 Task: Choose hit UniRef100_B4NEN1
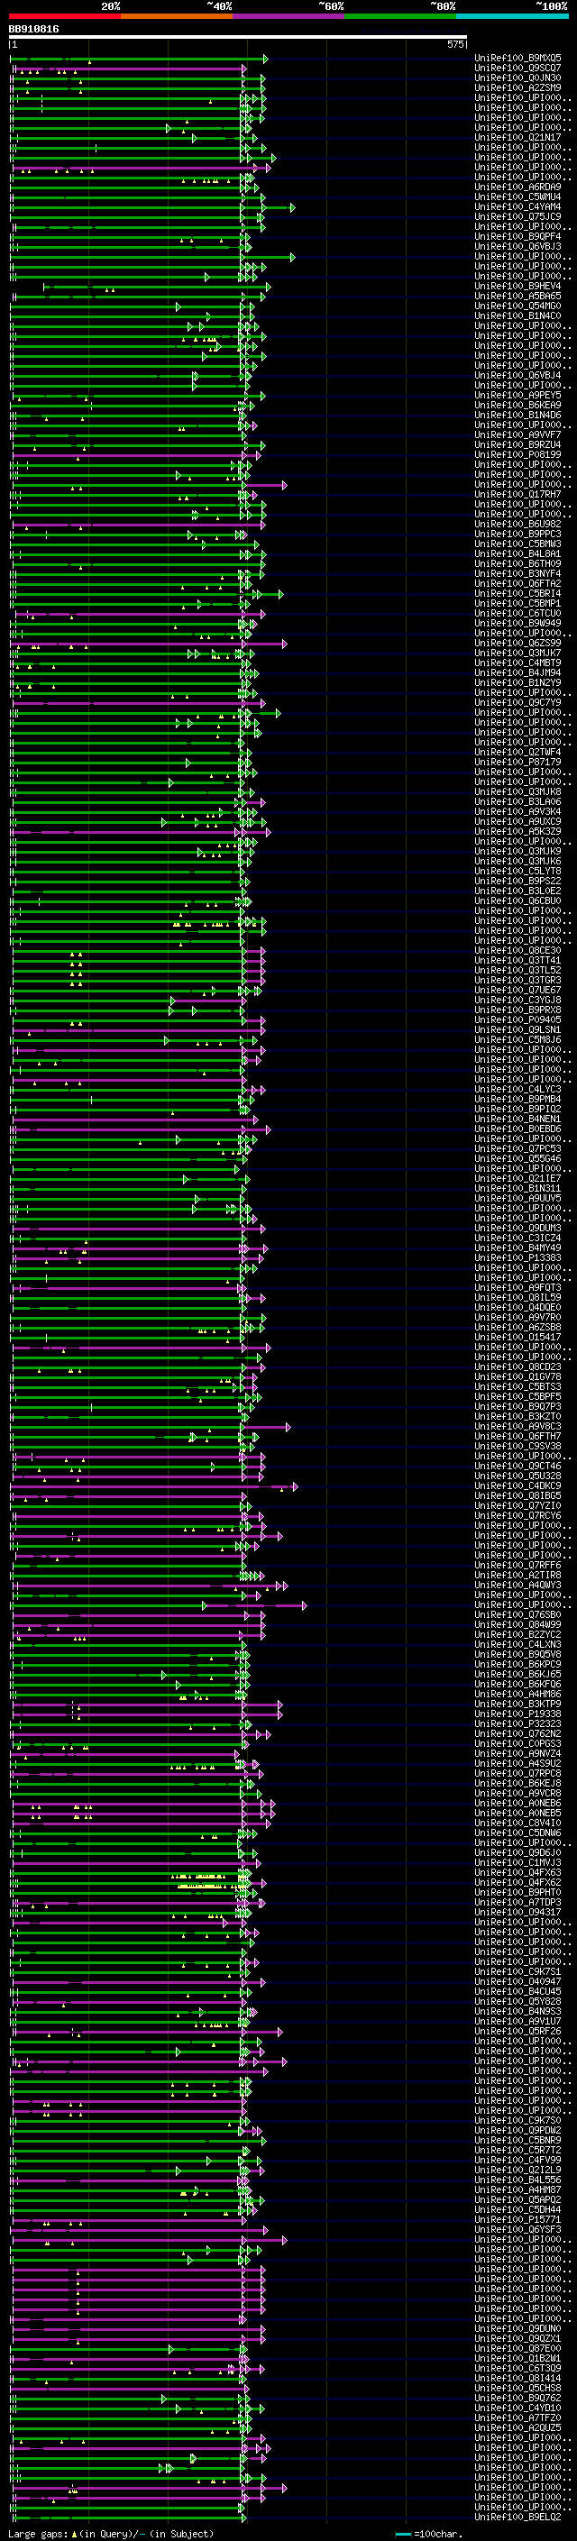(517, 1120)
